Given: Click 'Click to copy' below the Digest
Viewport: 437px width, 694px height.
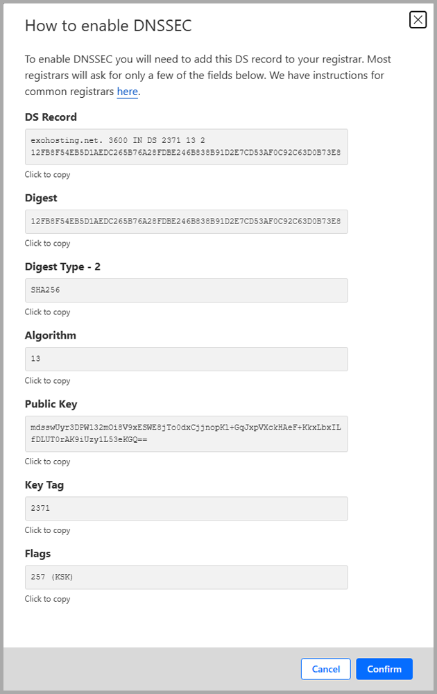Looking at the screenshot, I should (x=47, y=243).
